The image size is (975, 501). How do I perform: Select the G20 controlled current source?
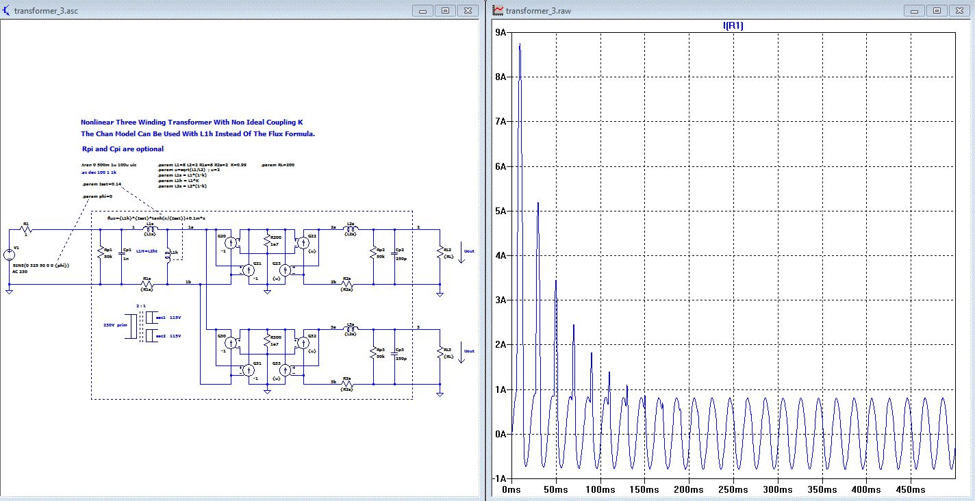(231, 242)
